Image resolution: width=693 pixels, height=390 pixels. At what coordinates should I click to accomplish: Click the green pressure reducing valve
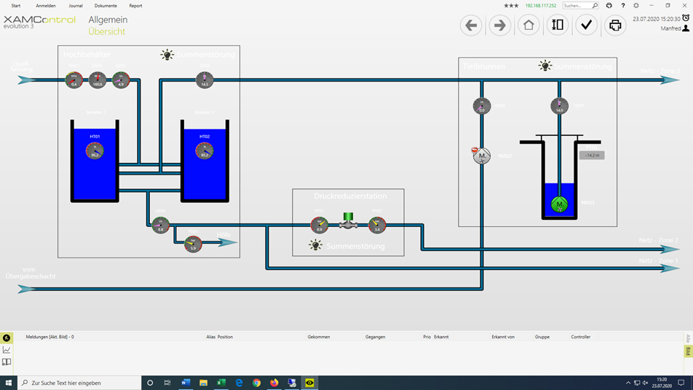(x=348, y=221)
